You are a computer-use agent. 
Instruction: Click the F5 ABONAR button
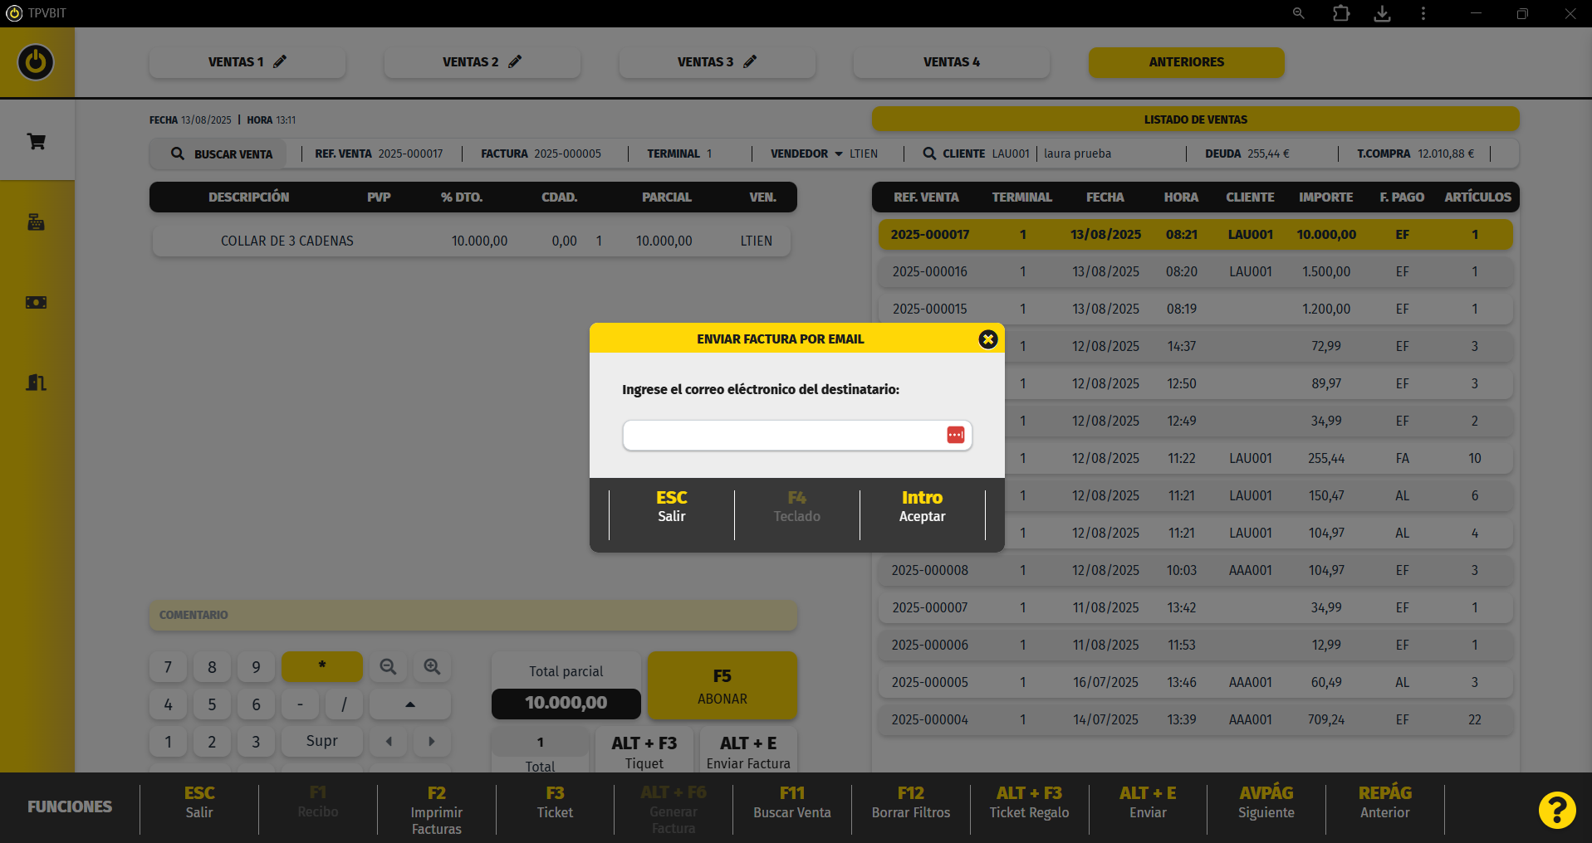coord(722,686)
